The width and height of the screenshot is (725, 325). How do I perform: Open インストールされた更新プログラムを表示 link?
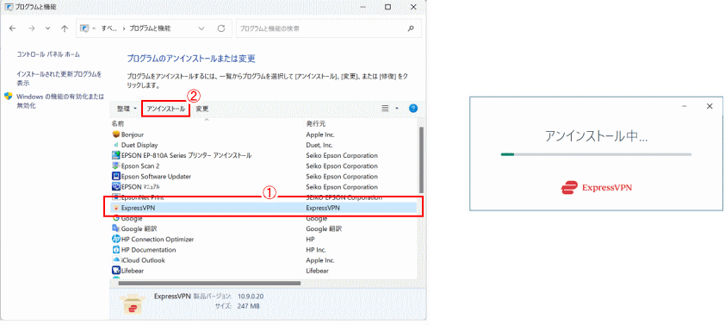(x=59, y=78)
